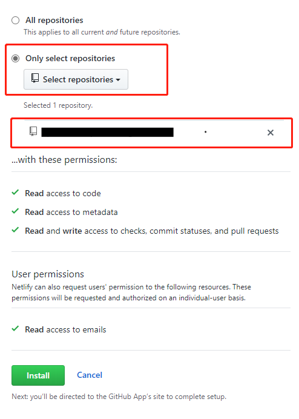Choose the Only select repositories option
Viewport: 299px width, 419px height.
pyautogui.click(x=16, y=58)
